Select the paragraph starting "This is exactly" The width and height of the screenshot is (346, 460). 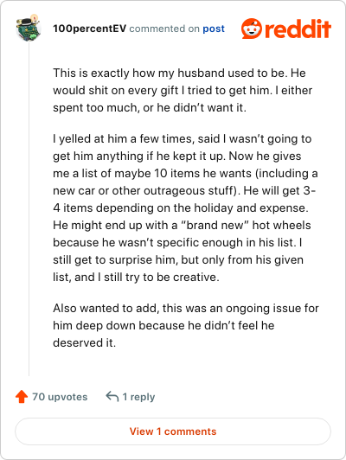pyautogui.click(x=183, y=90)
